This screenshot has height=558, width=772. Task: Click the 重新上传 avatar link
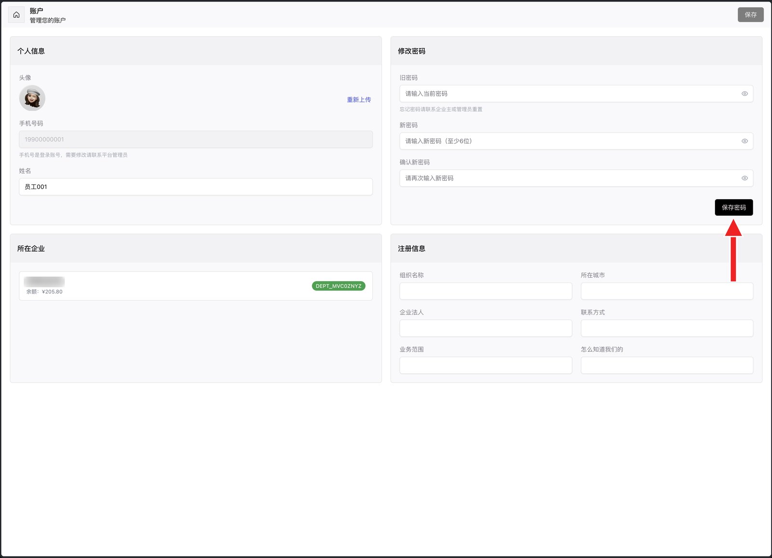point(359,100)
